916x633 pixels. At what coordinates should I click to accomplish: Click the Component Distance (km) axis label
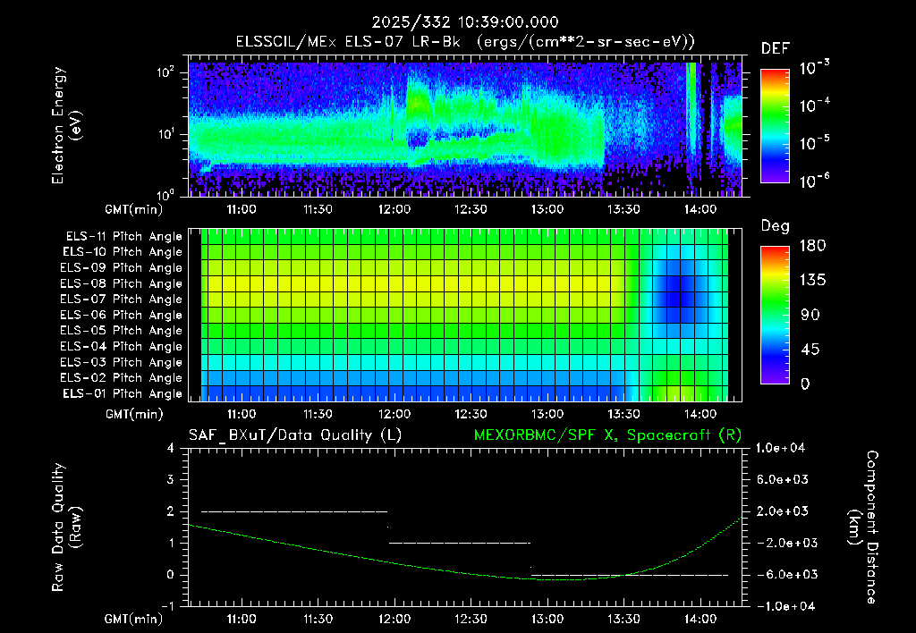point(863,527)
